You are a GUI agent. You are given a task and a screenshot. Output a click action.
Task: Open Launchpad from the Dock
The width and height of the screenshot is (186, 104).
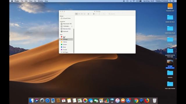coord(42,101)
